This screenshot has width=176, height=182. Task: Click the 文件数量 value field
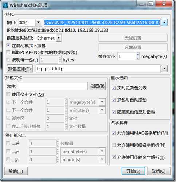click(x=55, y=126)
